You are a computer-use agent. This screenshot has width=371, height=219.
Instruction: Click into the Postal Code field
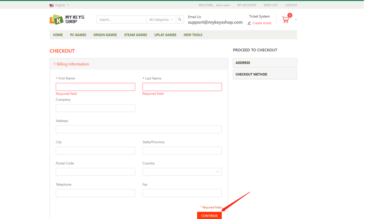click(x=95, y=172)
